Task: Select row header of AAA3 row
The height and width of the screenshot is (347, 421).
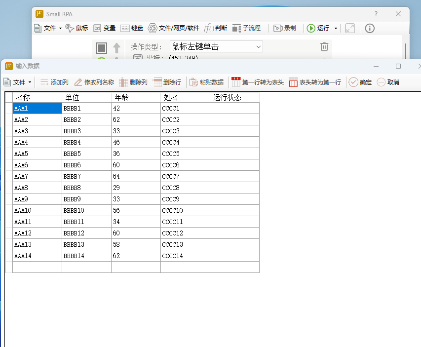Action: pos(9,131)
